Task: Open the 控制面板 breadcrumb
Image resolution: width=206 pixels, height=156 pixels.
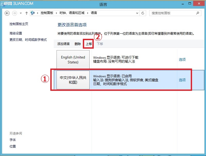Action: 47,13
